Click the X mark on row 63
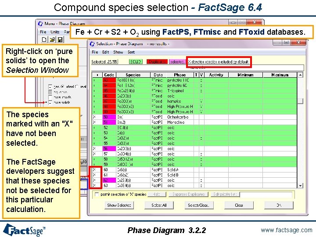Image resolution: width=316 pixels, height=237 pixels. [94, 185]
